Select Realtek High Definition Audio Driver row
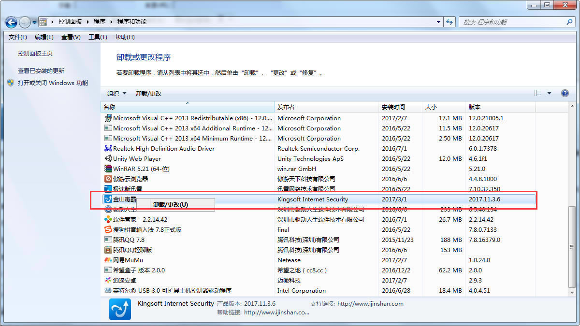 (319, 149)
